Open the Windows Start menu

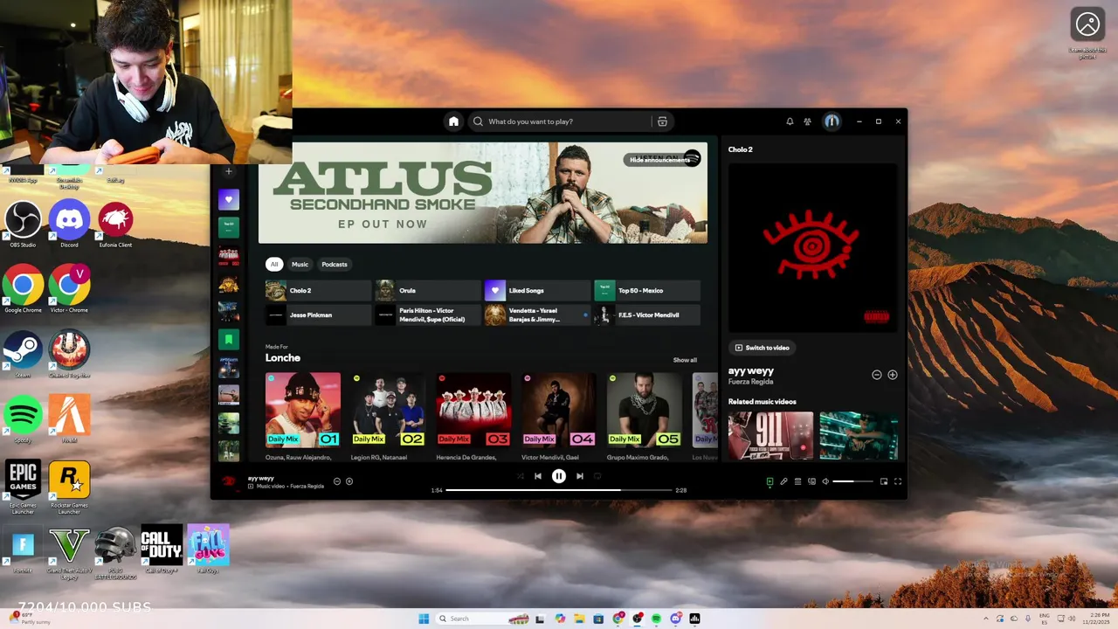(x=424, y=619)
